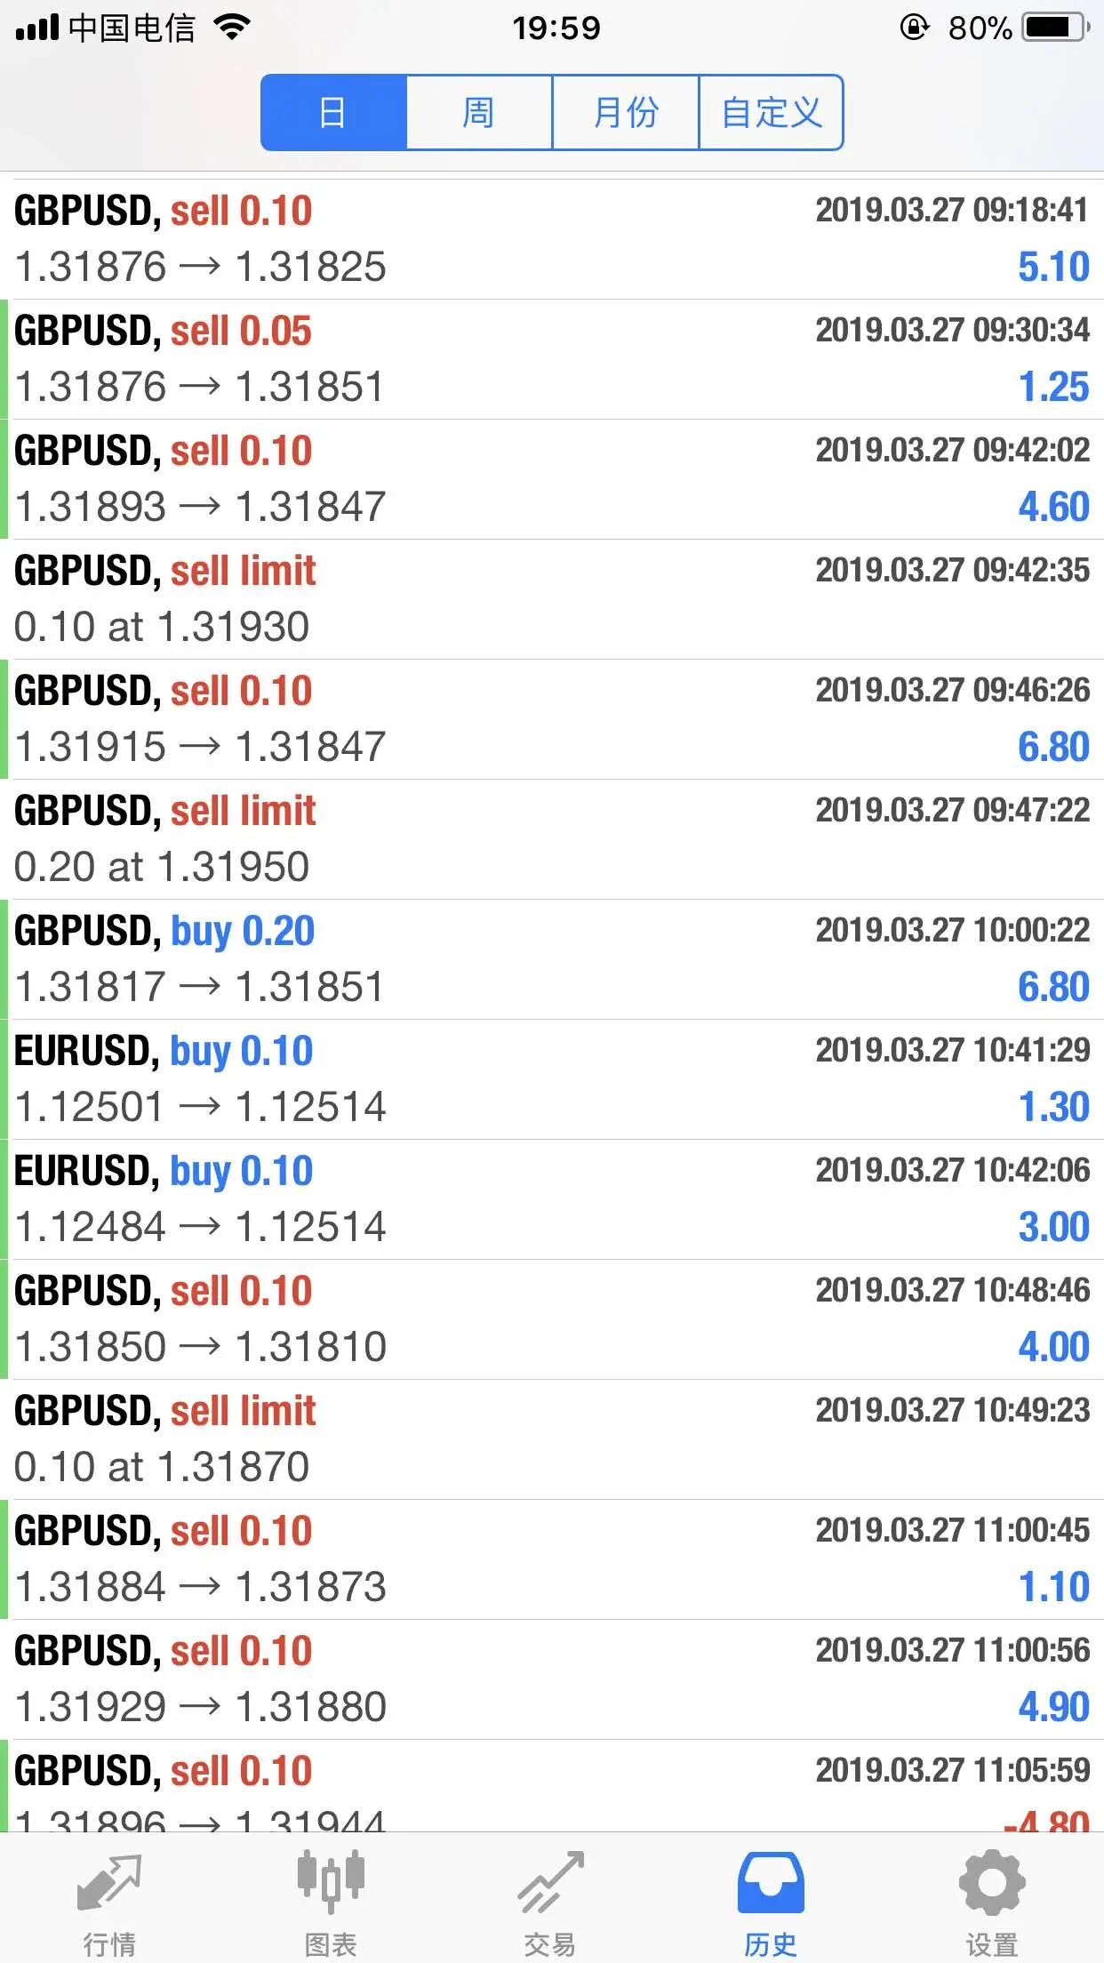Open the 交易 trade icon

551,1880
